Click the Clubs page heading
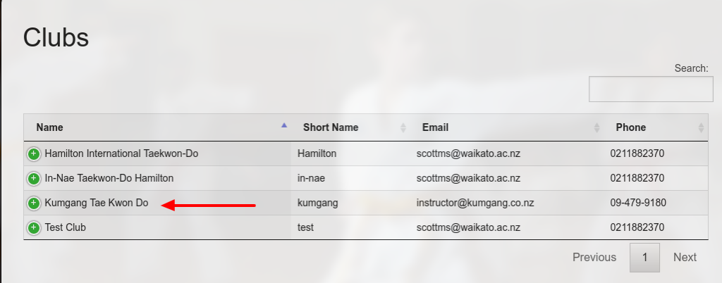Image resolution: width=722 pixels, height=283 pixels. click(56, 37)
